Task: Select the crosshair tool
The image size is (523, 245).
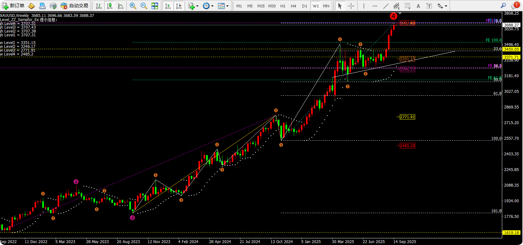Action: coord(351,6)
